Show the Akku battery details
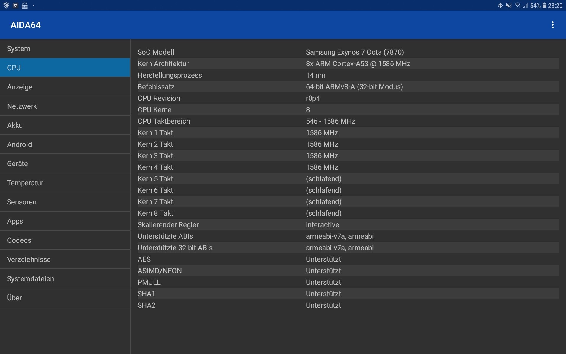 click(x=65, y=125)
